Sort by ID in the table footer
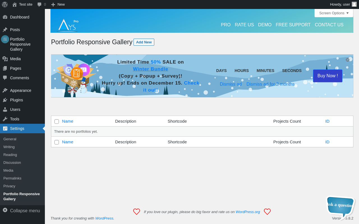Screen dimensions: 359x224 pyautogui.click(x=327, y=142)
